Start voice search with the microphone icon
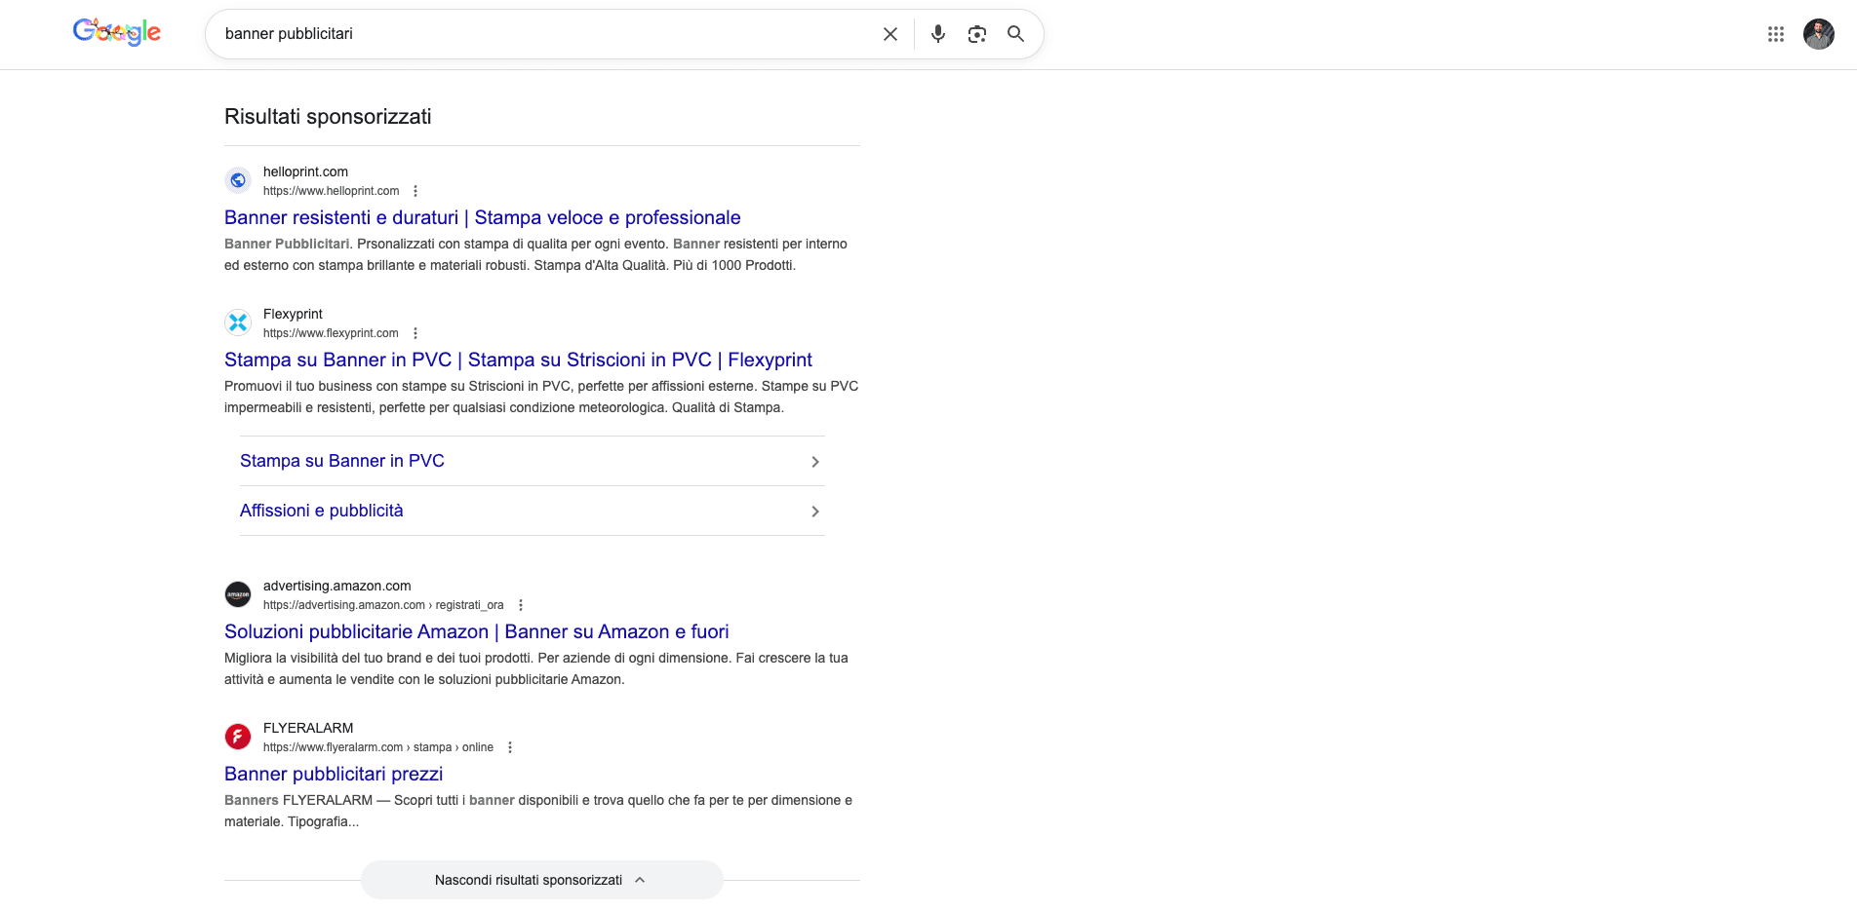Image resolution: width=1857 pixels, height=912 pixels. (938, 34)
